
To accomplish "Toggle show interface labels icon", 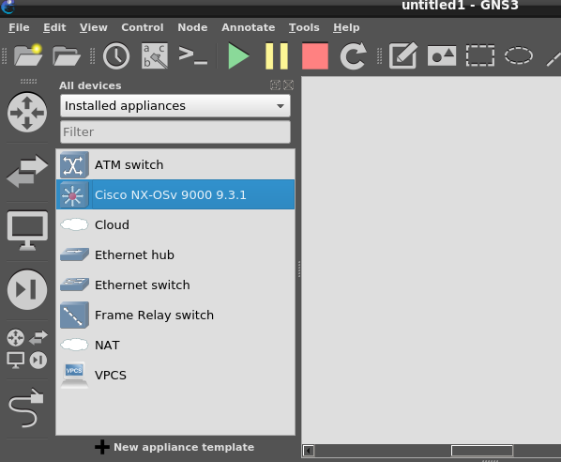I will (155, 56).
